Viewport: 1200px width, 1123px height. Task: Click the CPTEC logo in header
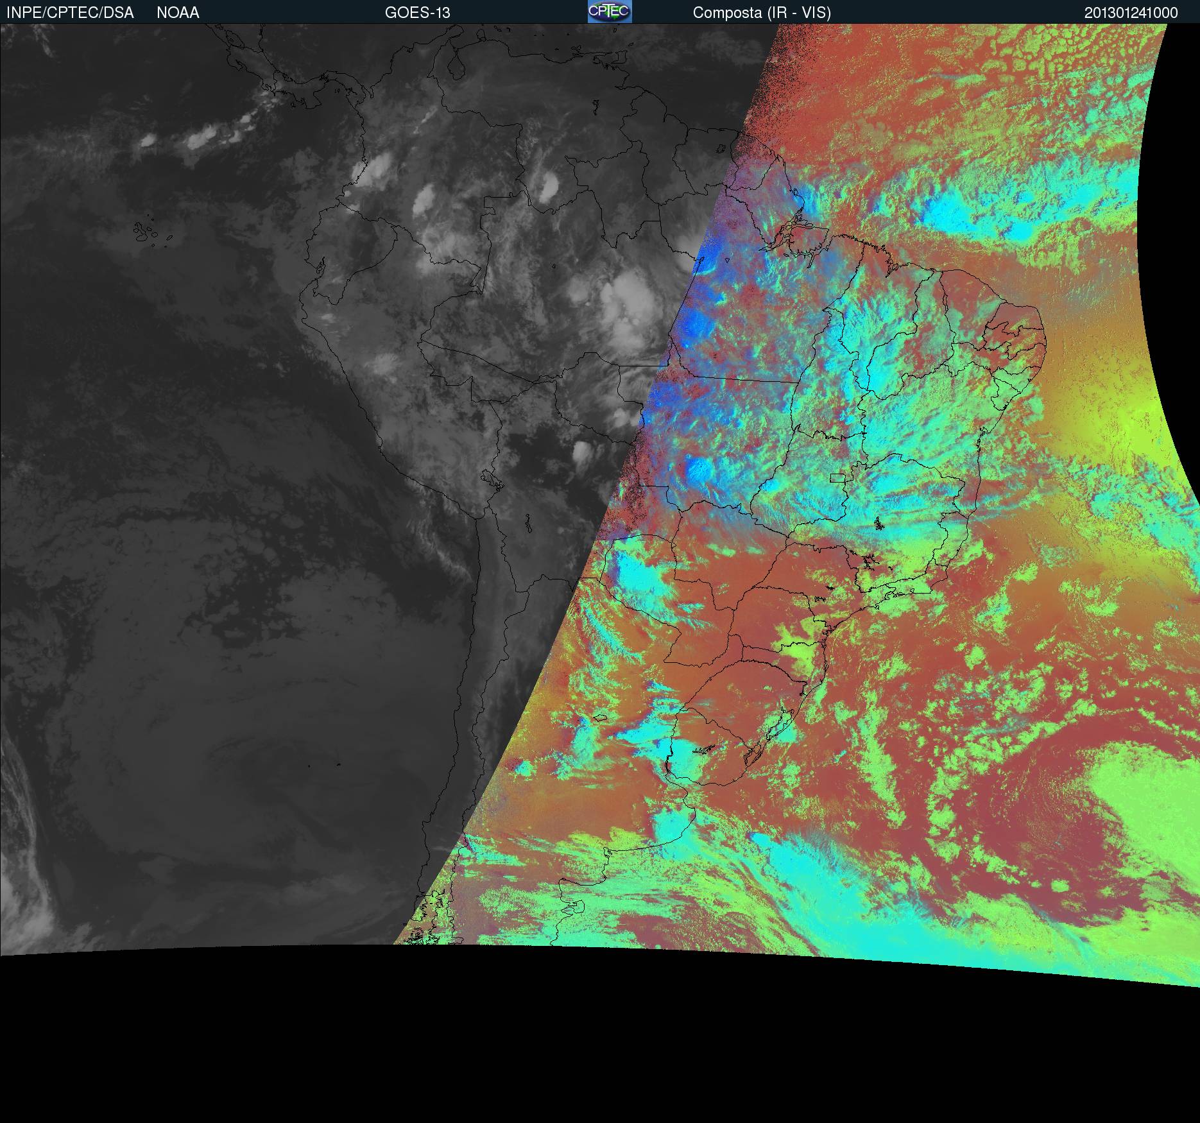coord(610,12)
